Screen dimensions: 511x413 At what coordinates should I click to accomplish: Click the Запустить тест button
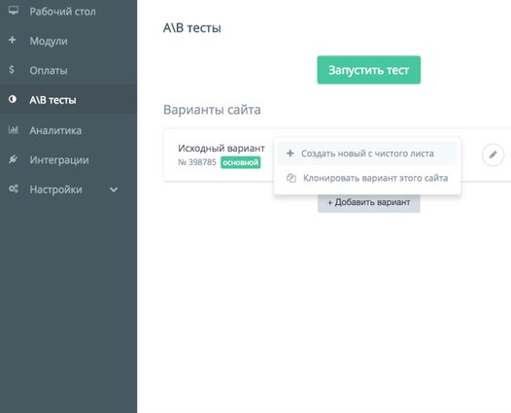(369, 70)
